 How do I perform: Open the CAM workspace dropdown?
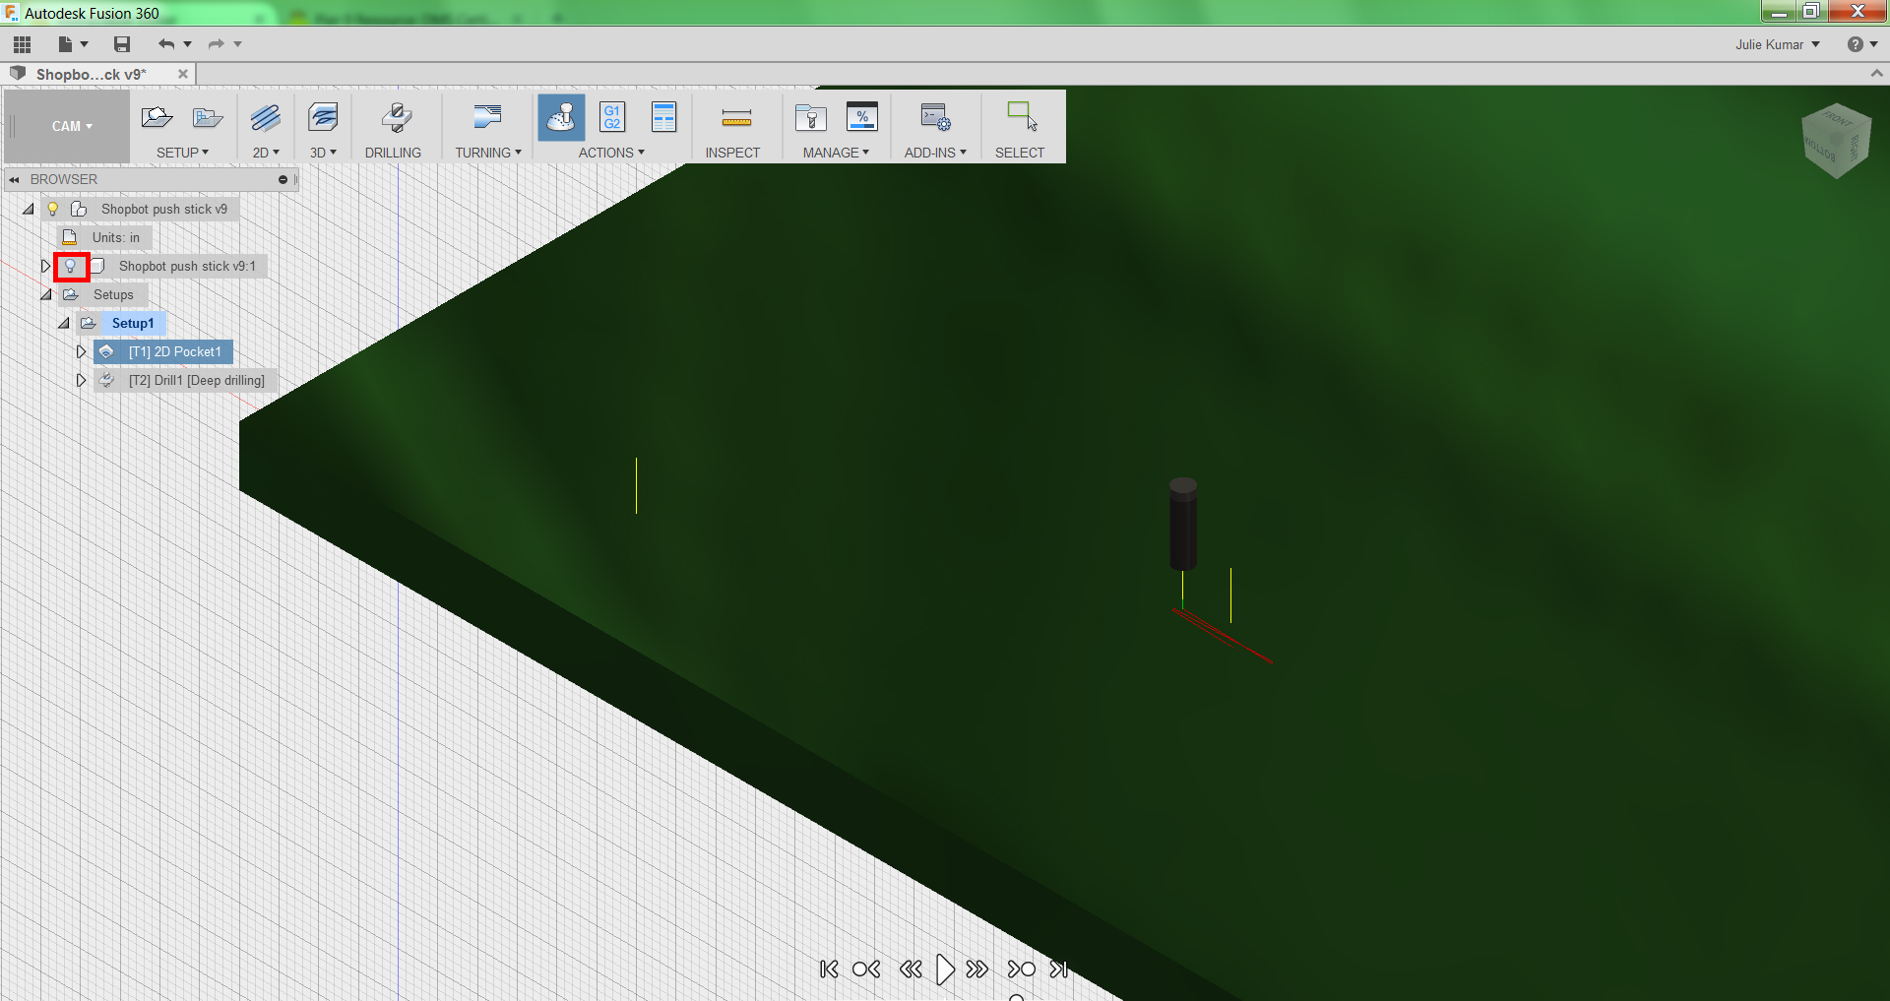tap(72, 126)
